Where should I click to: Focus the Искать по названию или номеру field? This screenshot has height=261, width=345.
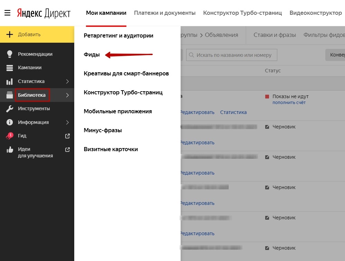231,55
